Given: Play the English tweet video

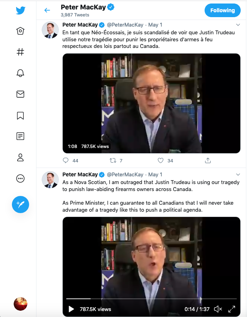Looking at the screenshot, I should coord(71,309).
